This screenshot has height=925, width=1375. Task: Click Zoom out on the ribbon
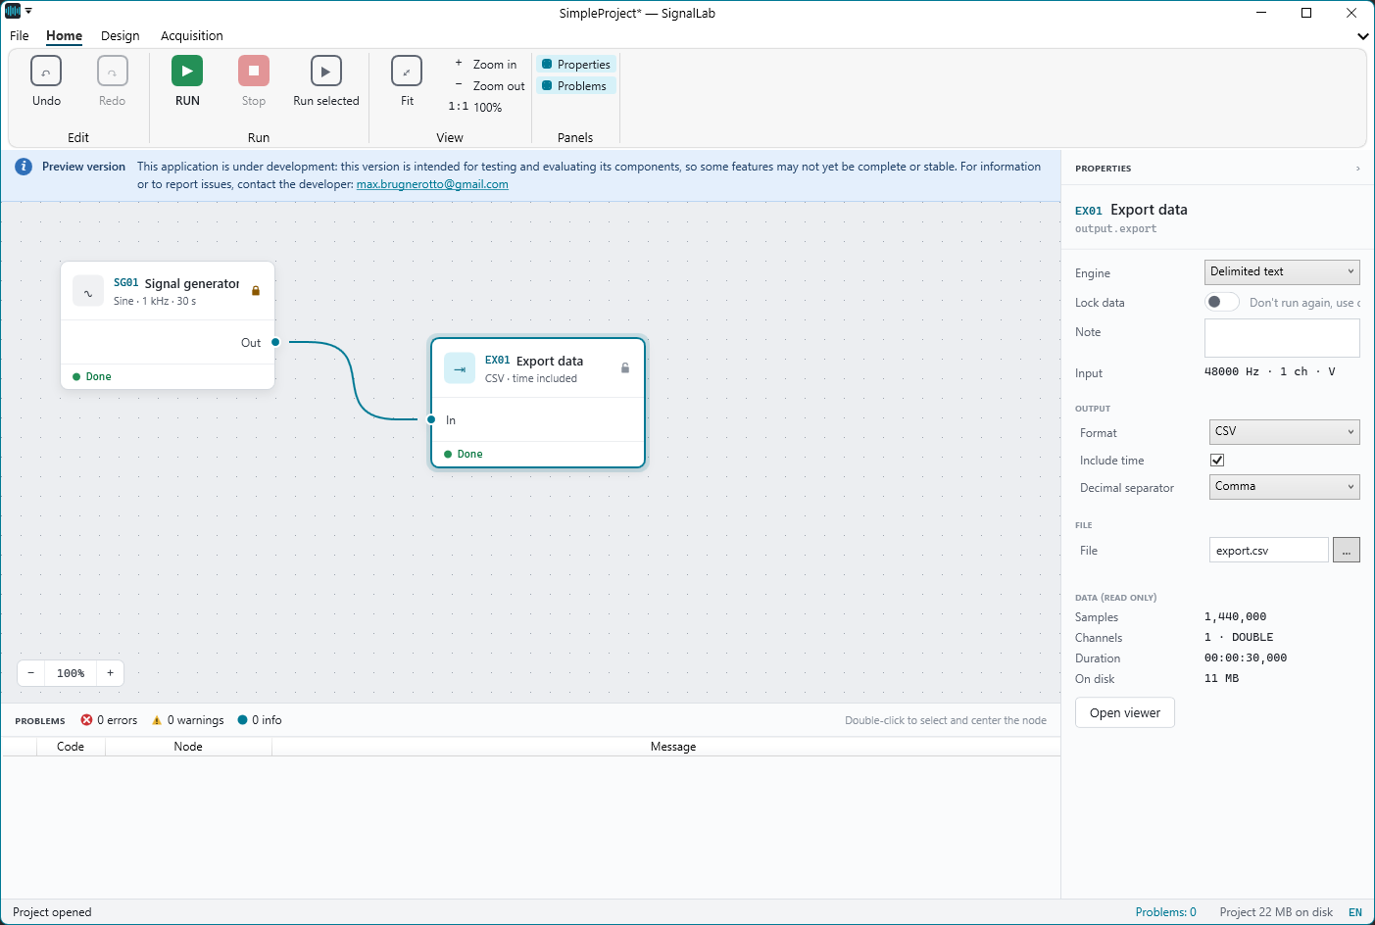(x=489, y=86)
